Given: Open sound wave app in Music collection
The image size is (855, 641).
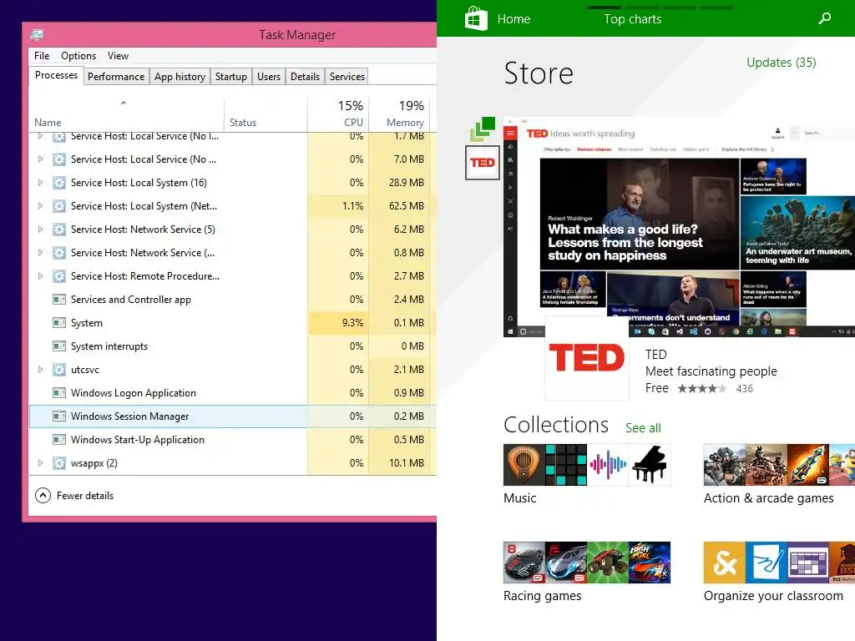Looking at the screenshot, I should coord(608,465).
